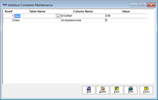Viewport: 158px width, 100px height.
Task: Click the N104Ref column name cell
Action: tap(83, 16)
